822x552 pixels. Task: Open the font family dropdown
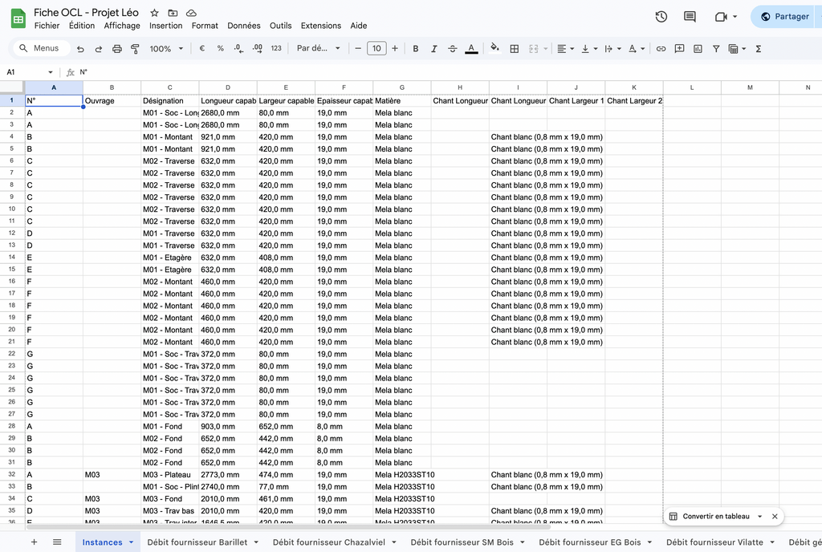tap(318, 49)
